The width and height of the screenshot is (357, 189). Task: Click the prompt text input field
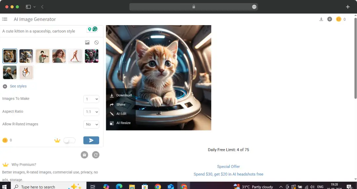pyautogui.click(x=44, y=31)
